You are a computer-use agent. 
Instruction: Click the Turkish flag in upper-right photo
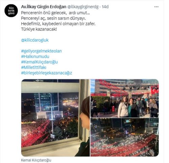click(x=155, y=90)
